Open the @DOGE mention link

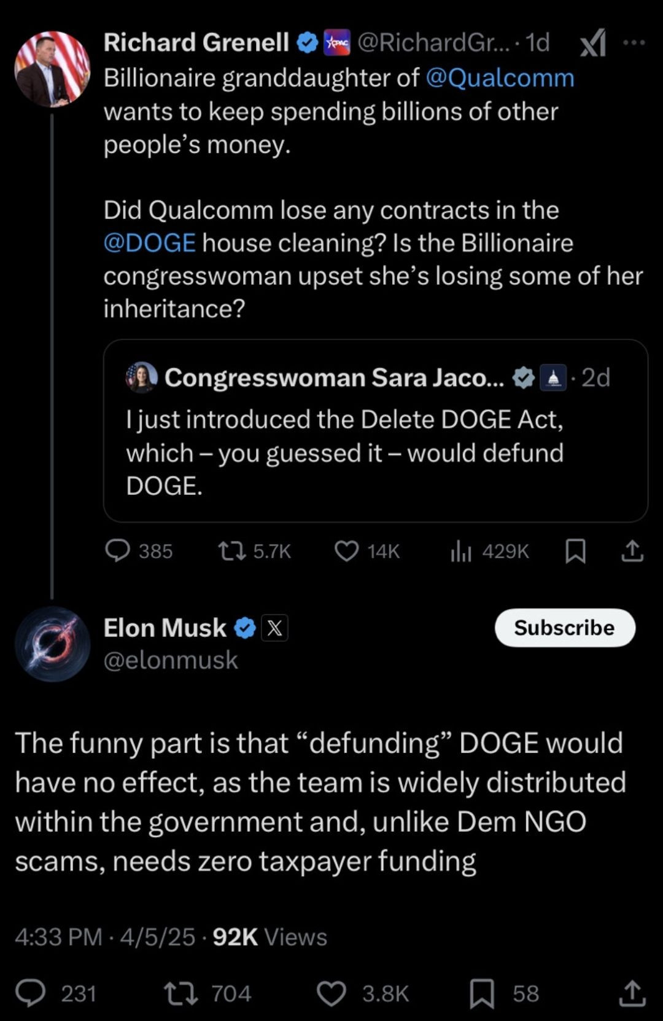coord(150,243)
